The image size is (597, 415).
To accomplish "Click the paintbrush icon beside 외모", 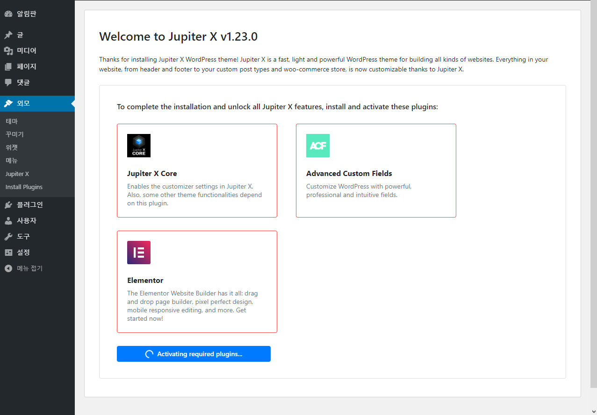I will click(8, 104).
